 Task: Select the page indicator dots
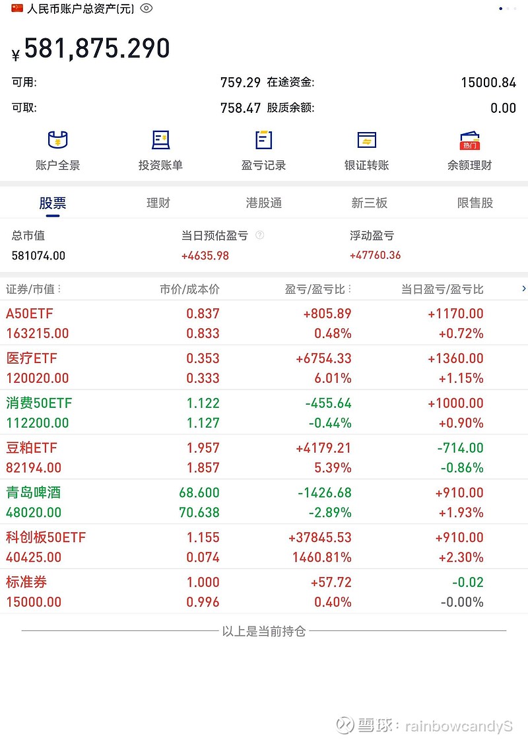coord(508,9)
